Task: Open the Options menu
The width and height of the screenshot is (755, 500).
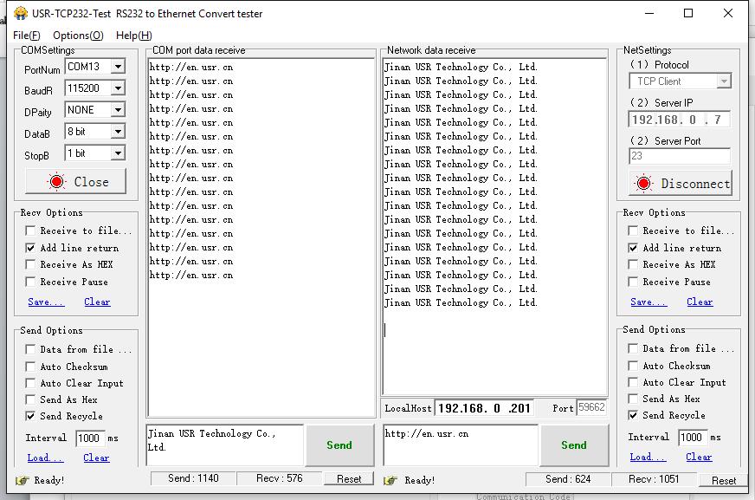Action: pyautogui.click(x=78, y=36)
